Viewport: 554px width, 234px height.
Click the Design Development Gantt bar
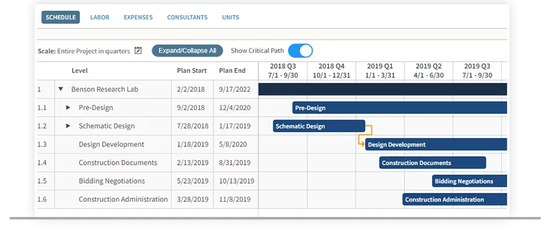(436, 145)
